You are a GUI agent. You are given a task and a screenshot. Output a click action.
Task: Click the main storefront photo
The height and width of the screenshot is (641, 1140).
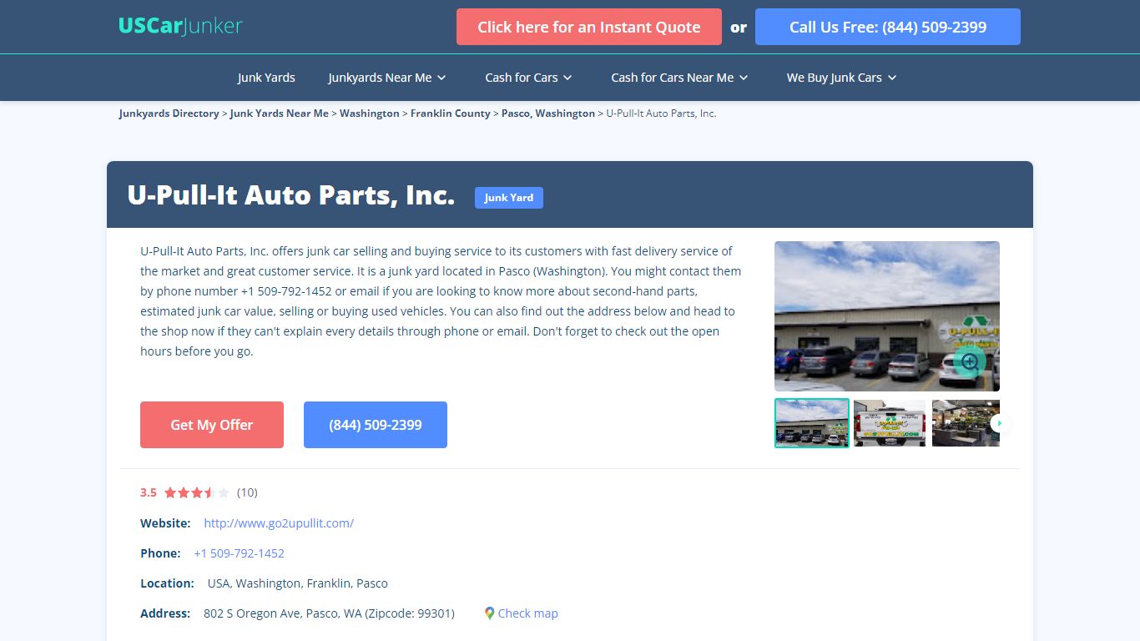[887, 316]
